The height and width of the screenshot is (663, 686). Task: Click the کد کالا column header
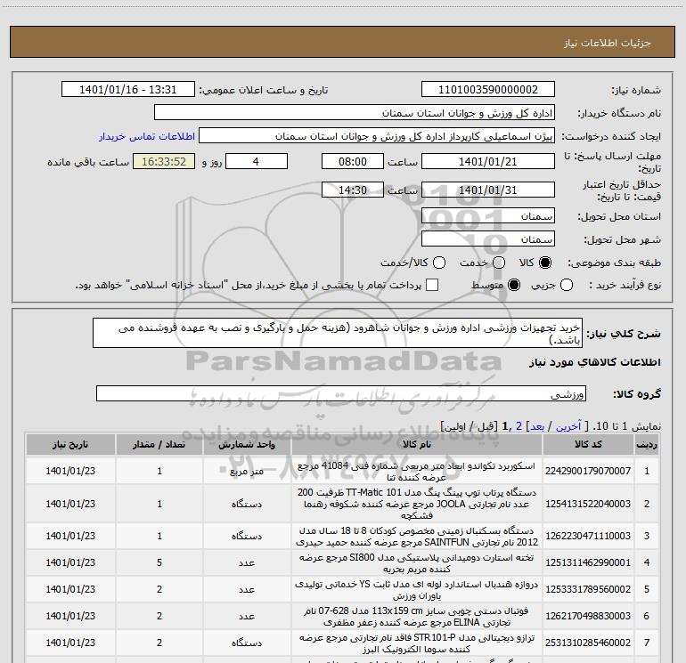pos(588,444)
